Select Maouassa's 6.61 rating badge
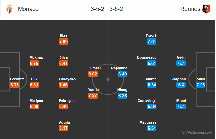The image size is (216, 139). pyautogui.click(x=152, y=128)
